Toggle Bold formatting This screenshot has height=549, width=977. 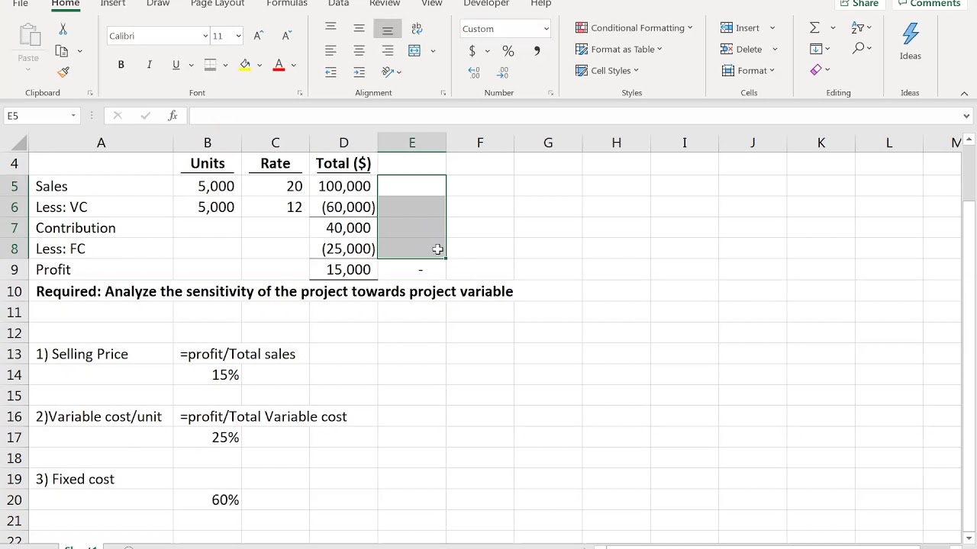pyautogui.click(x=121, y=65)
